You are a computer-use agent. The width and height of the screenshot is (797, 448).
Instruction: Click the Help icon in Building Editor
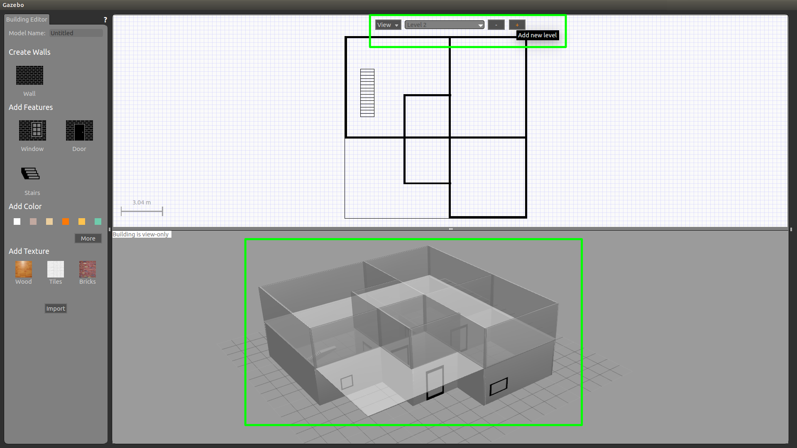coord(106,19)
